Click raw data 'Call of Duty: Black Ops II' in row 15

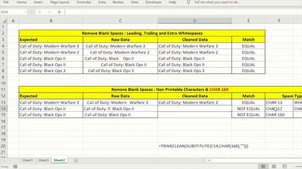(120, 115)
